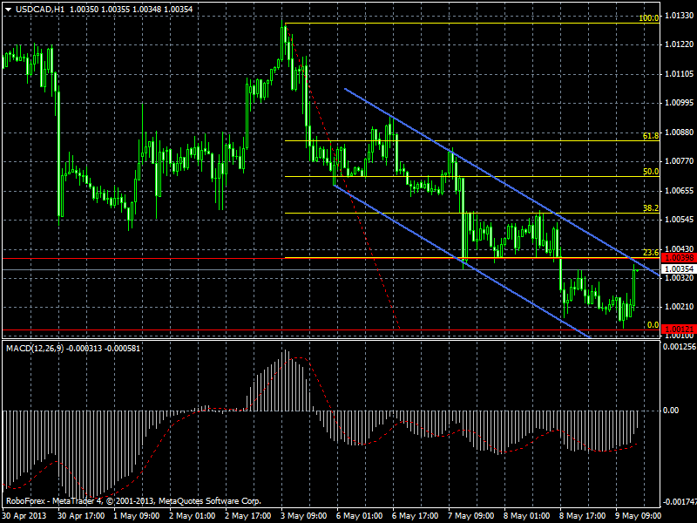Click the RoboForex MetaTrader 4 copyright text
Screen dimensions: 697x523
coord(133,501)
